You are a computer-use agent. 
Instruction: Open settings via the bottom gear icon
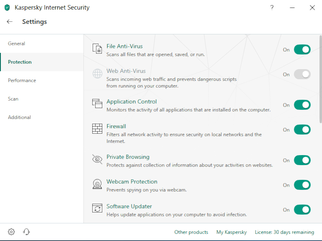11,232
